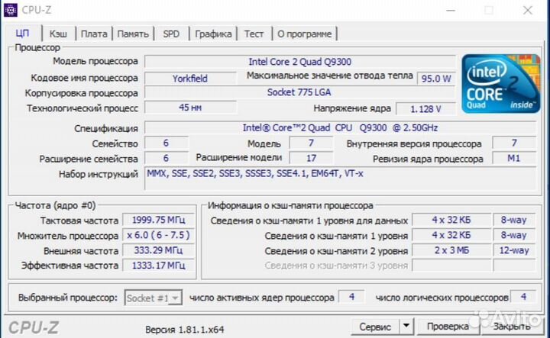Click the 1333.17 МГц effective frequency value
550x338 pixels.
pos(159,266)
